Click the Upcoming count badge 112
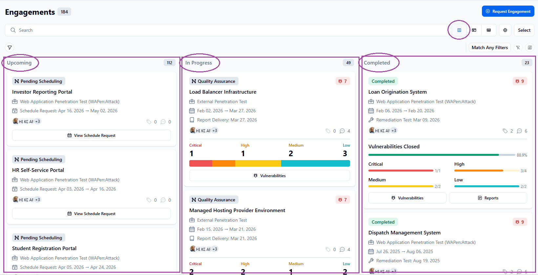This screenshot has height=275, width=538. point(170,63)
